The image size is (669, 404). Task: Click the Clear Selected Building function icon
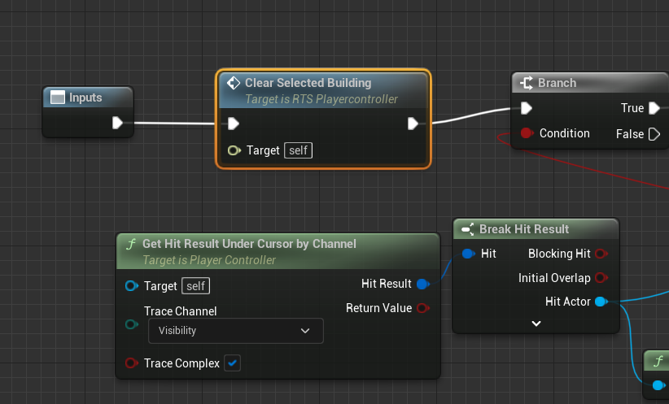[x=234, y=83]
